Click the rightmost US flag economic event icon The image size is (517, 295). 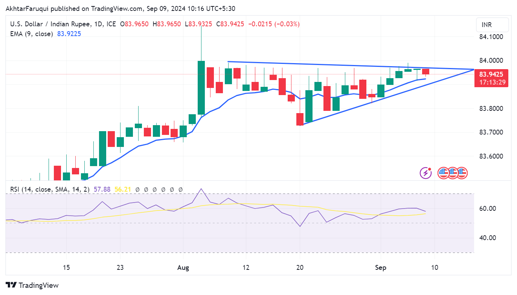(x=462, y=173)
